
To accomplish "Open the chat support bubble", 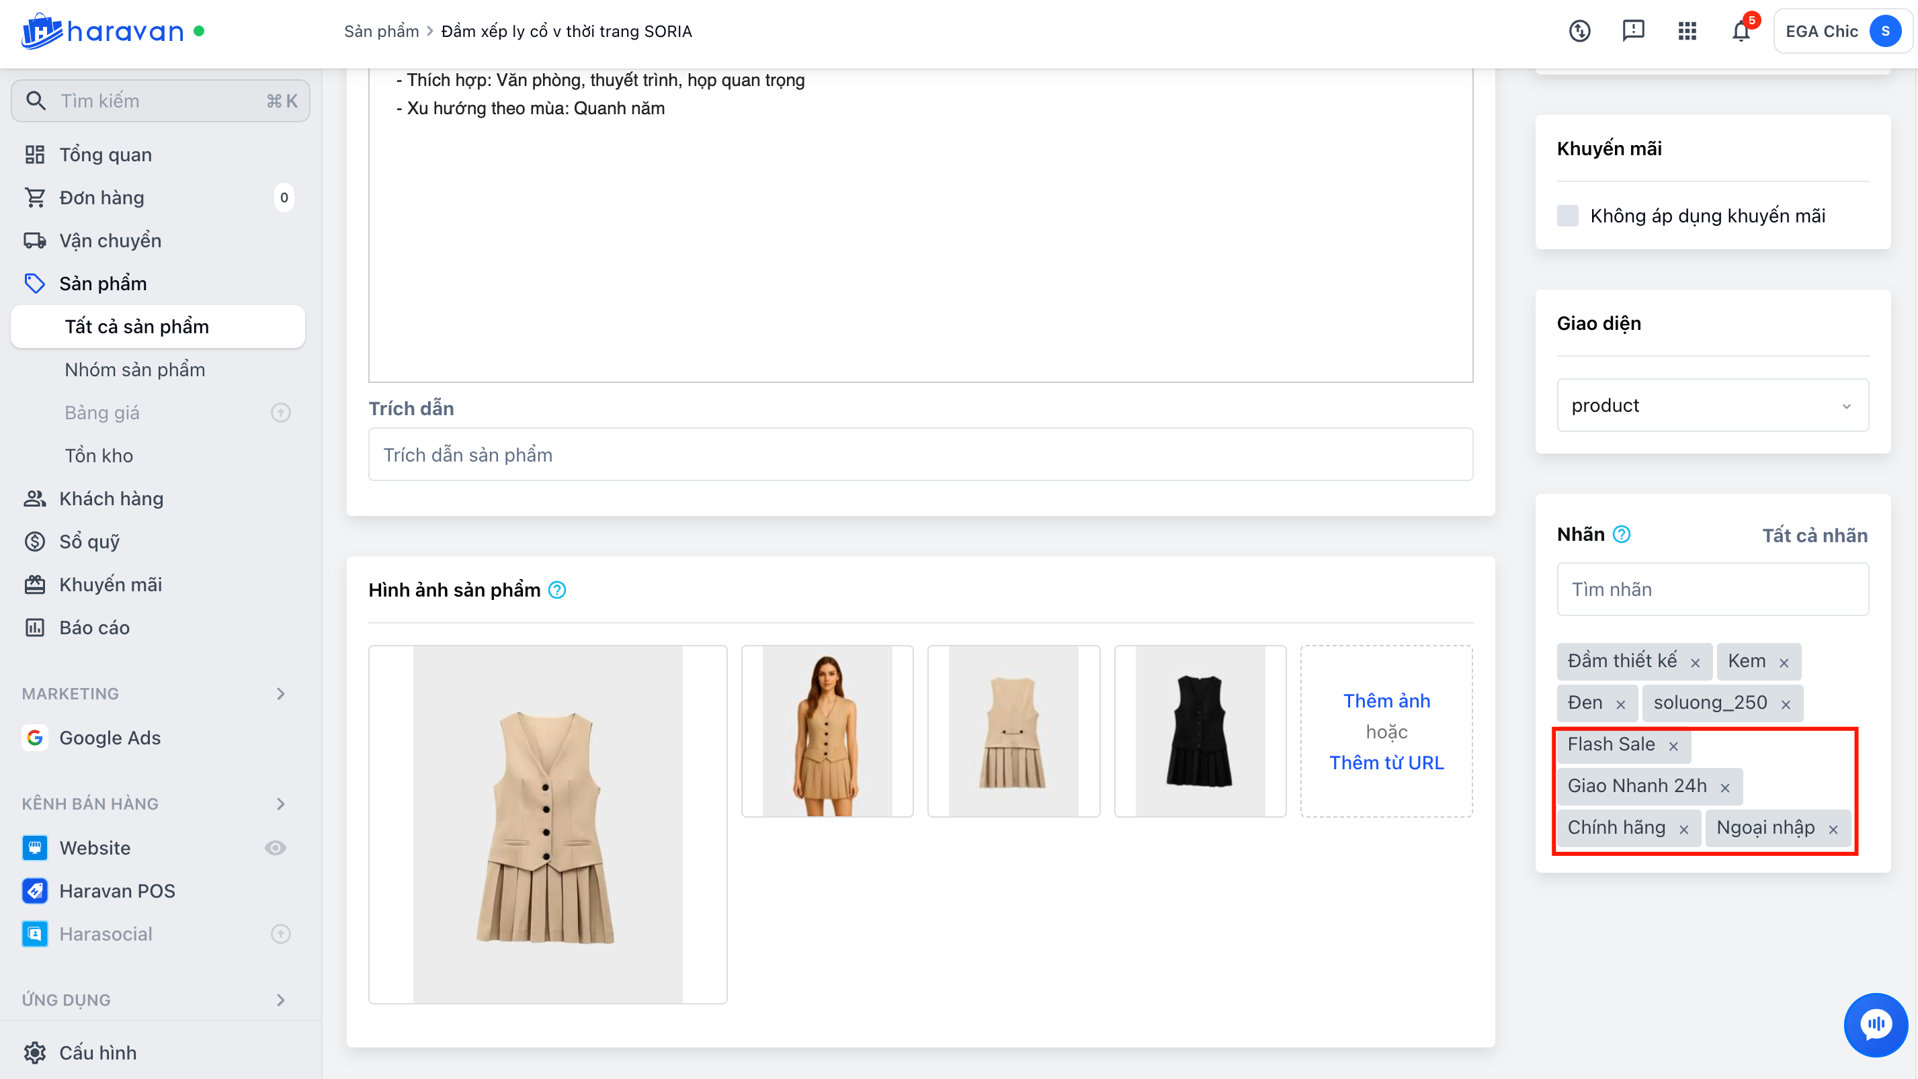I will tap(1875, 1025).
